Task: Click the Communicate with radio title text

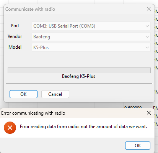Action: click(x=30, y=9)
